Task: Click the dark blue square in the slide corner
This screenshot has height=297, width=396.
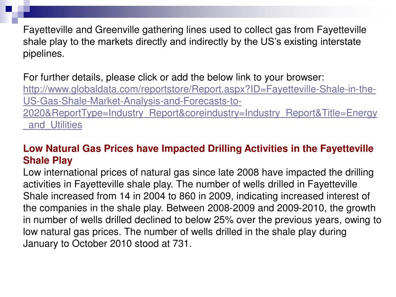Action: [9, 9]
